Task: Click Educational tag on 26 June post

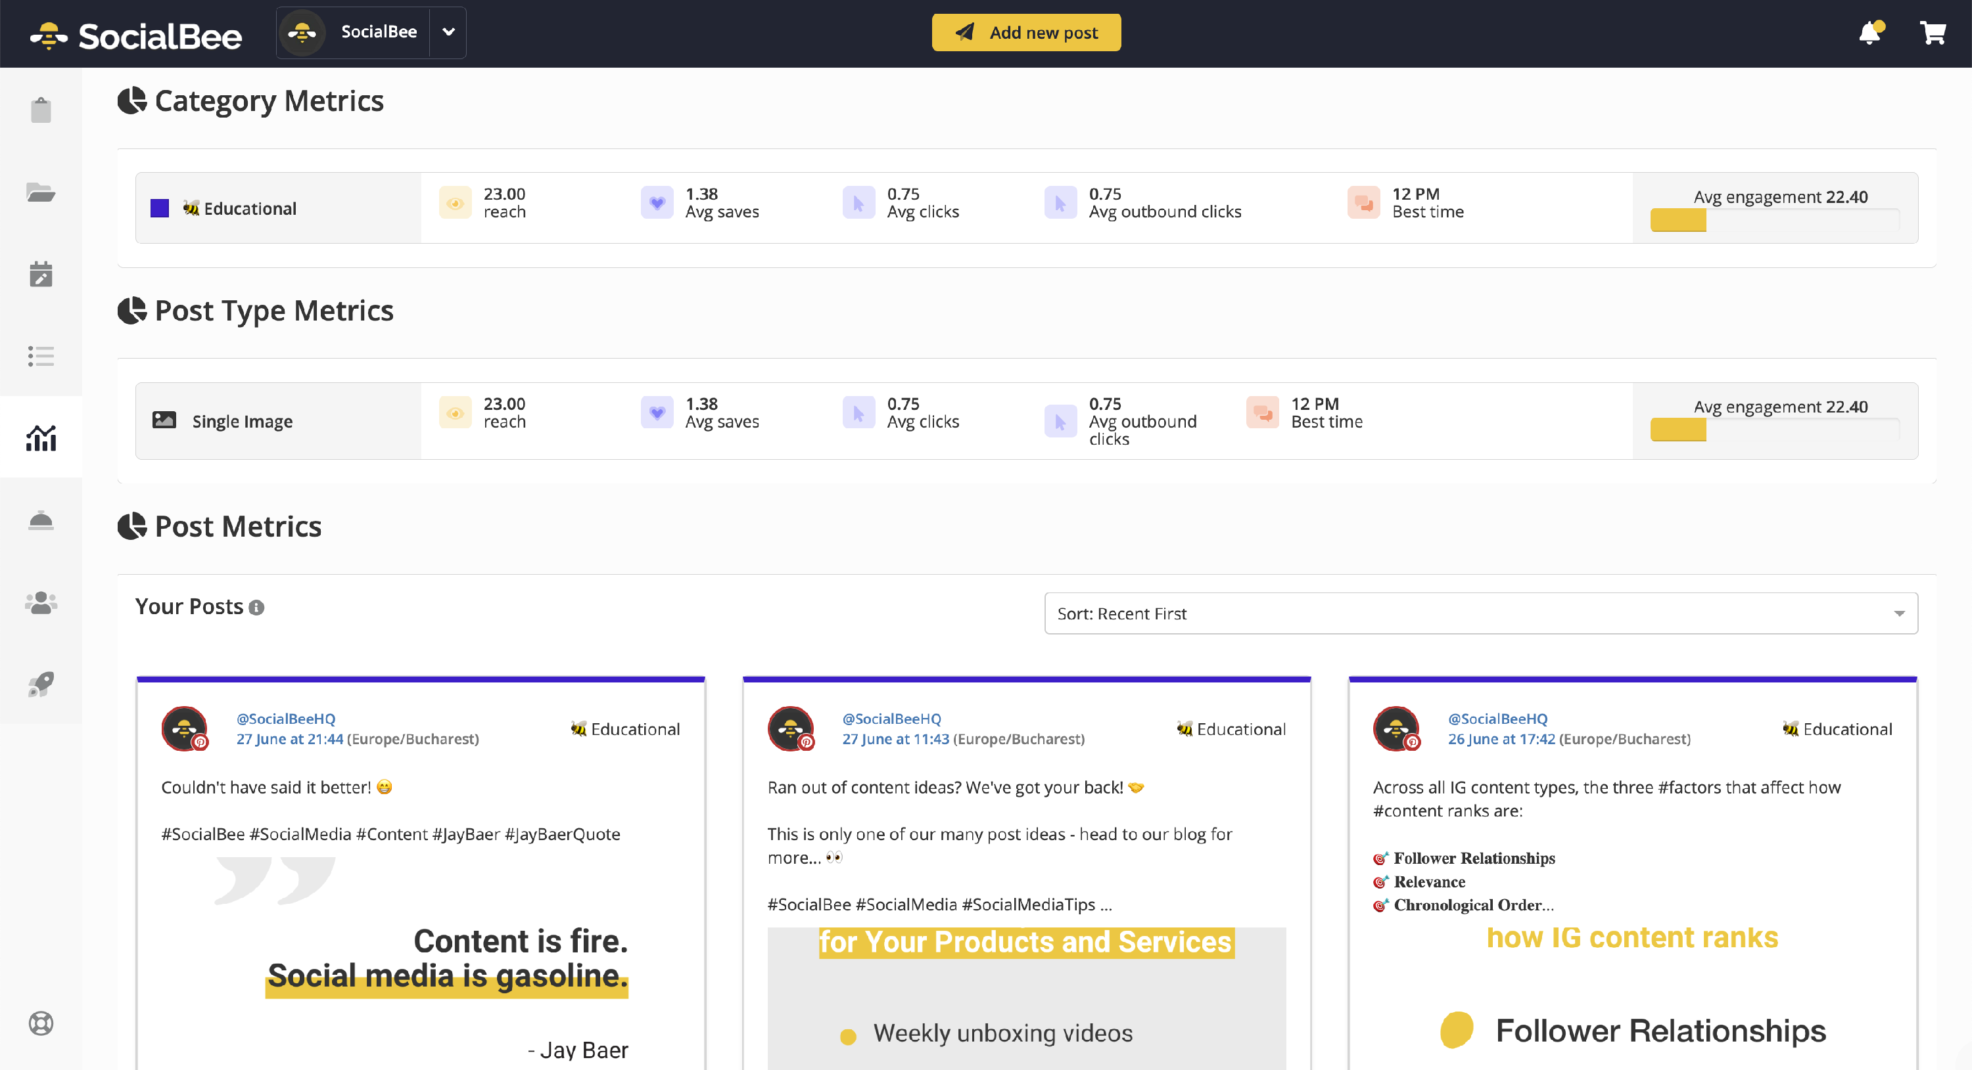Action: [x=1837, y=729]
